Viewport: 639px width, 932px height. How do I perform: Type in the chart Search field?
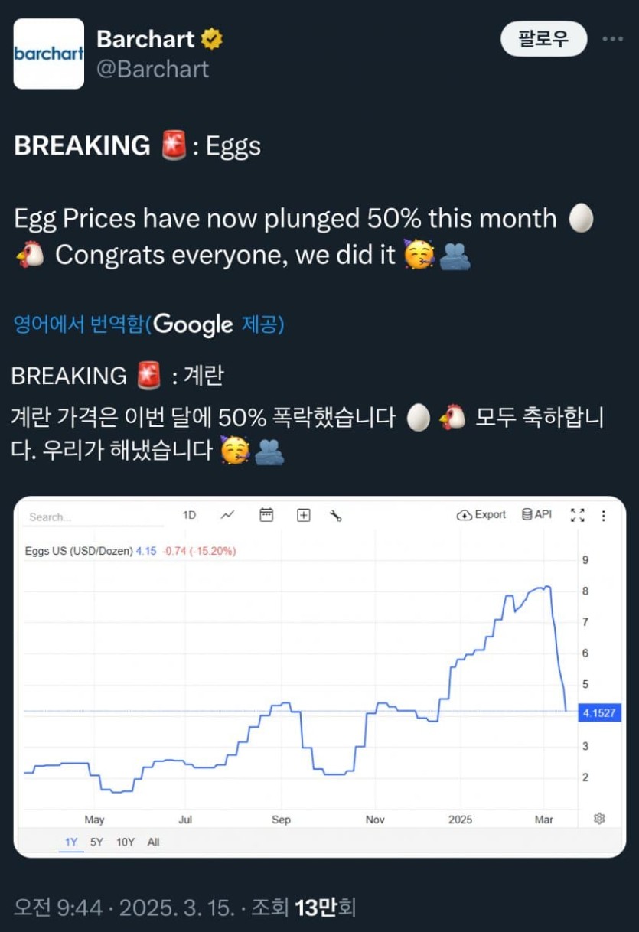tap(93, 517)
